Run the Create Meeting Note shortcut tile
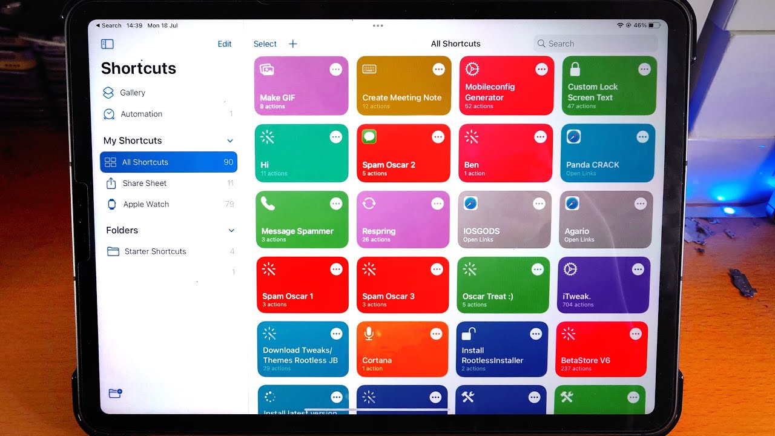The height and width of the screenshot is (436, 775). click(x=404, y=85)
